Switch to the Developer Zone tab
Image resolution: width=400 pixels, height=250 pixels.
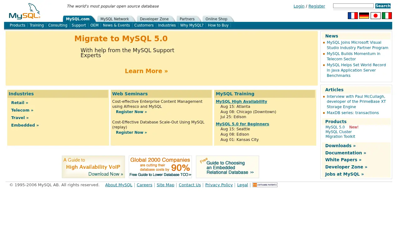click(154, 19)
